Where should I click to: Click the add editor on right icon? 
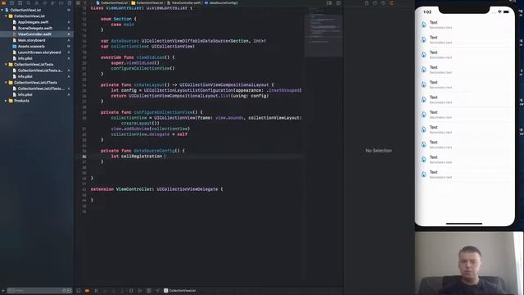coord(338,3)
